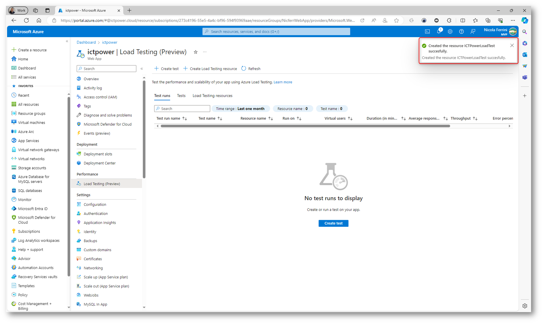Screen dimensions: 543x324
Task: Open Edge sidebar search icon
Action: coord(525,32)
